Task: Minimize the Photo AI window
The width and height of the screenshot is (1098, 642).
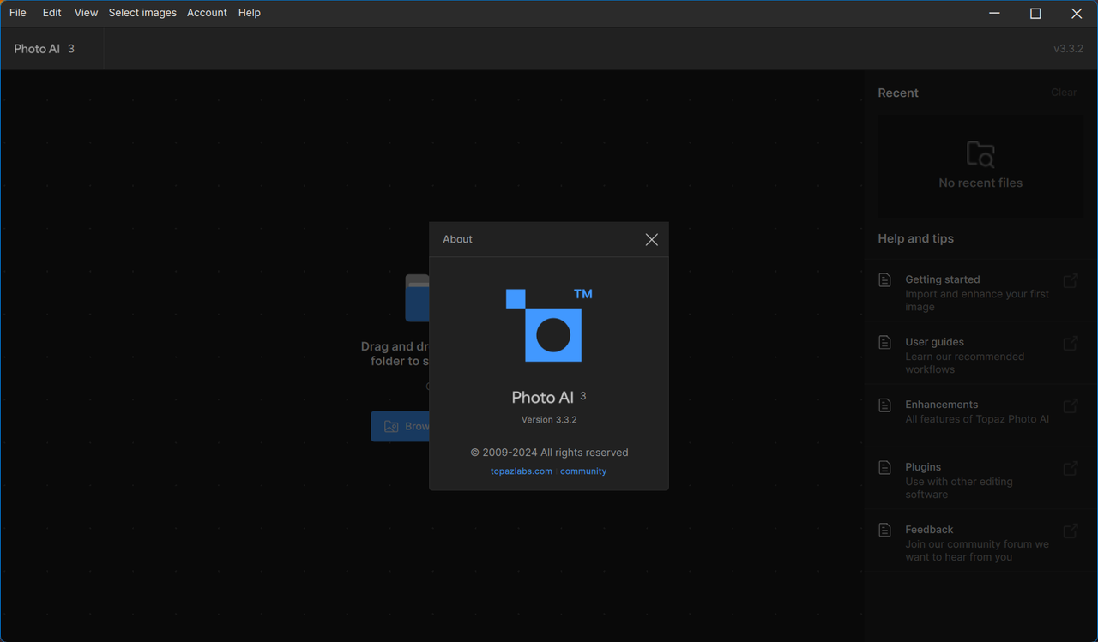Action: (995, 13)
